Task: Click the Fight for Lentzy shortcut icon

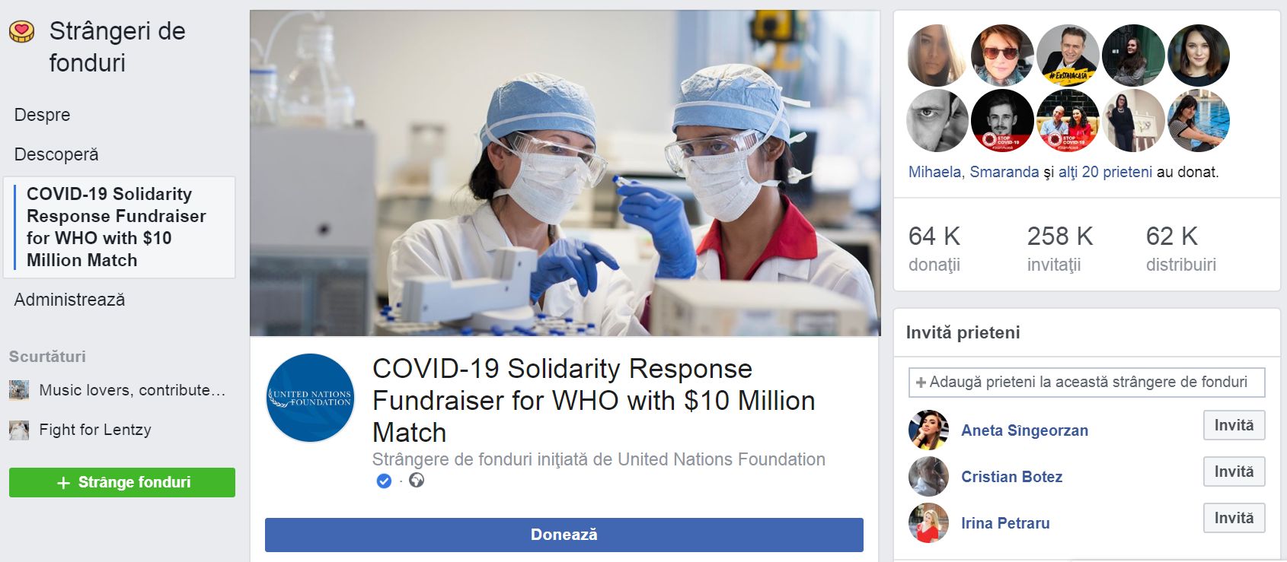Action: (19, 430)
